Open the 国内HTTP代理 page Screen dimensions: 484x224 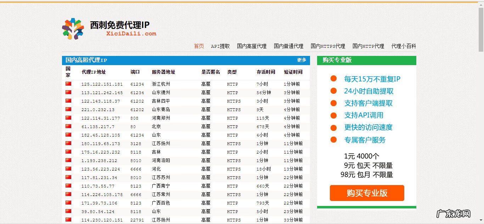point(368,46)
